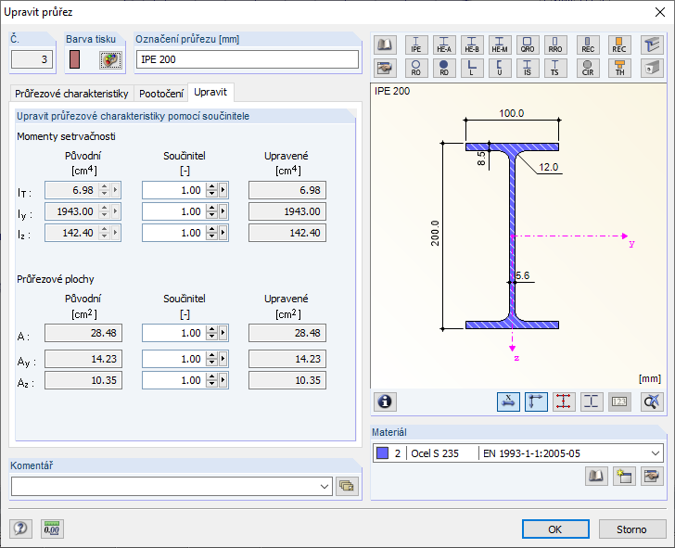Click the blue material color swatch
675x548 pixels.
tap(382, 452)
